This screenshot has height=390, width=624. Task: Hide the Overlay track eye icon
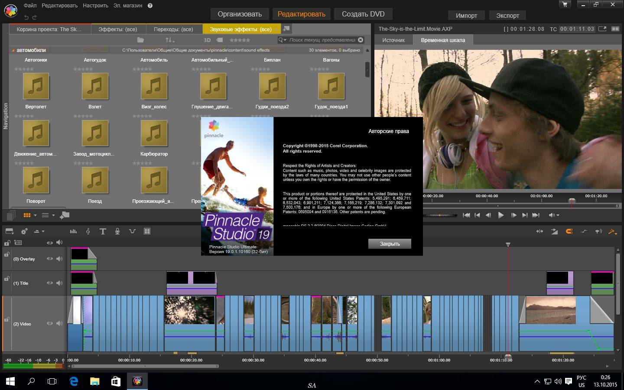tap(50, 259)
